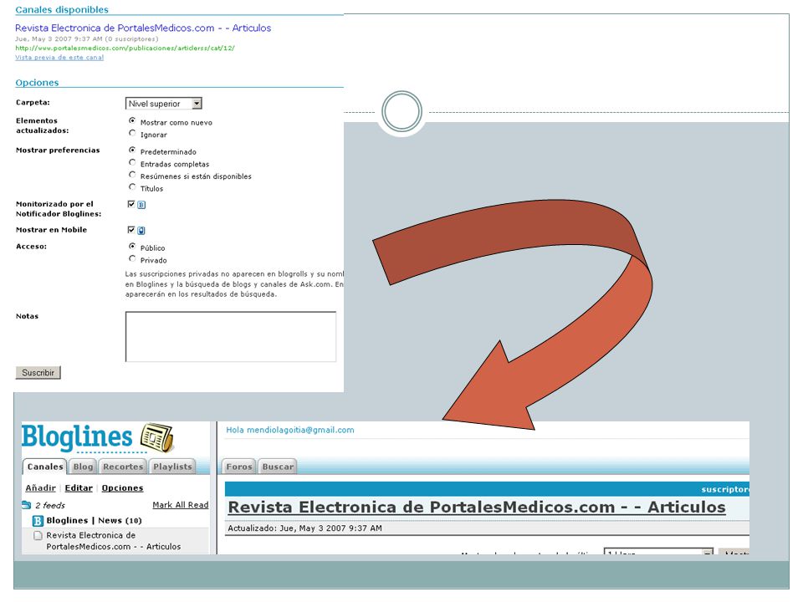Click the Añadir link
This screenshot has height=602, width=803.
point(40,487)
